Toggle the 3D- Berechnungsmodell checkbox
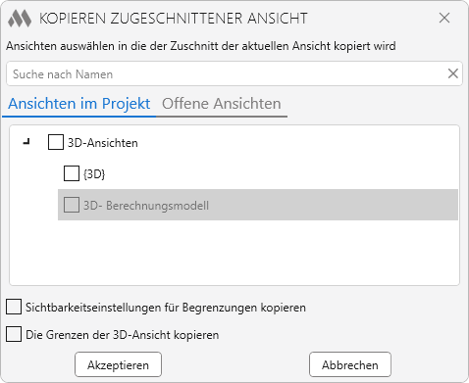This screenshot has width=469, height=383. pos(72,205)
